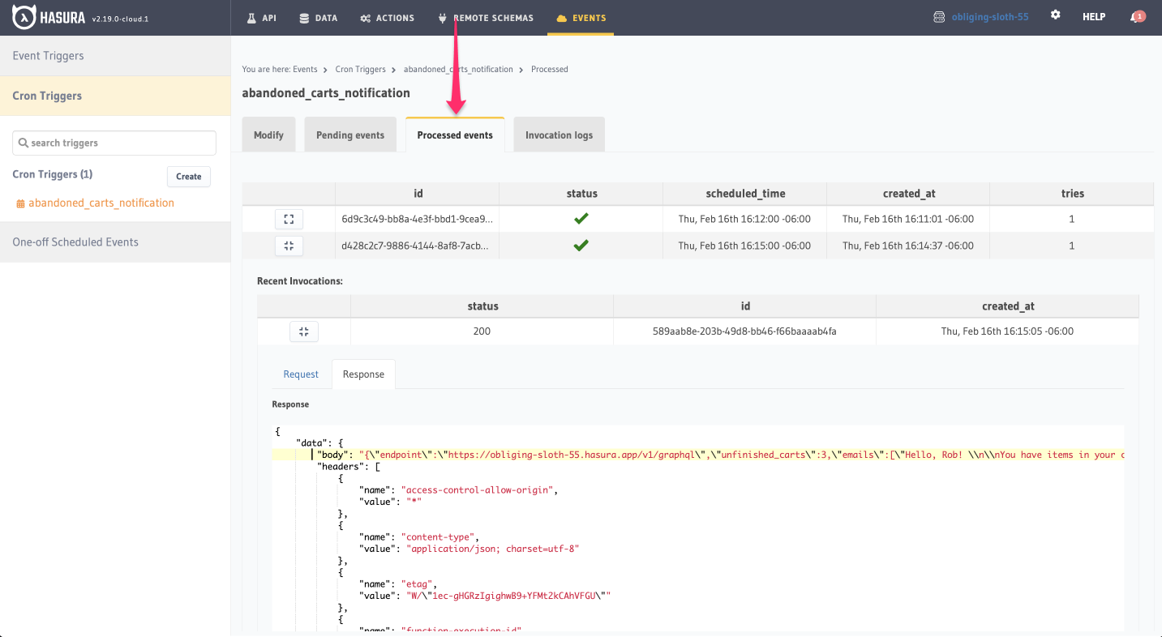Screen dimensions: 1162x637
Task: Open the REMOTE SCHEMAS icon
Action: click(442, 16)
